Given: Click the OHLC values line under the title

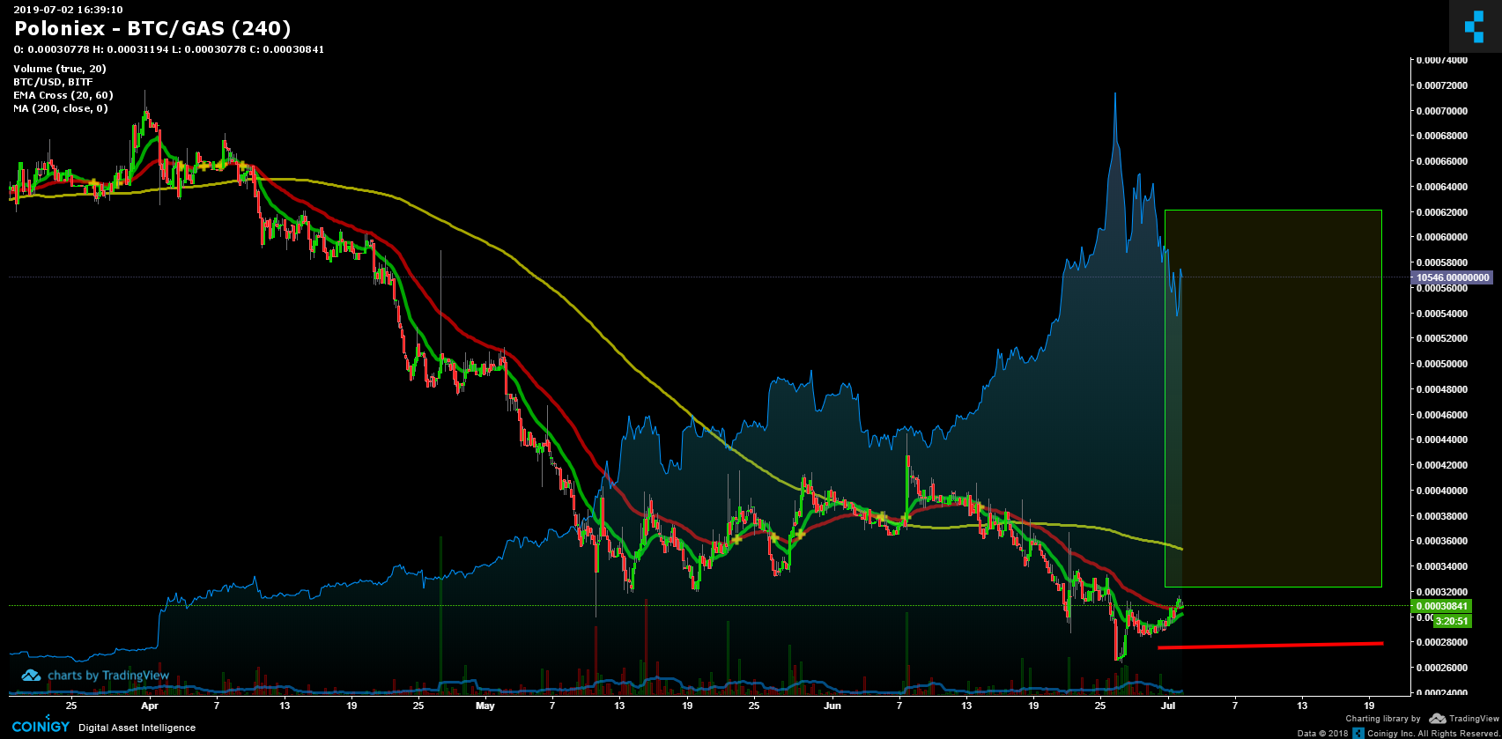Looking at the screenshot, I should tap(168, 49).
